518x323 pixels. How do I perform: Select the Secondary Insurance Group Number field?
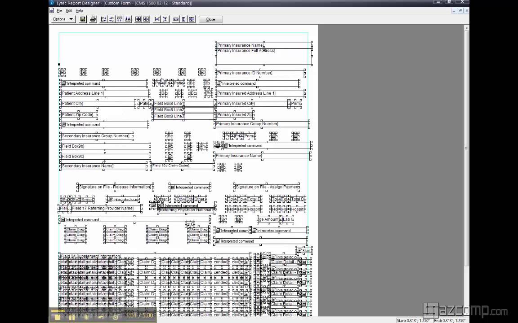pyautogui.click(x=97, y=136)
